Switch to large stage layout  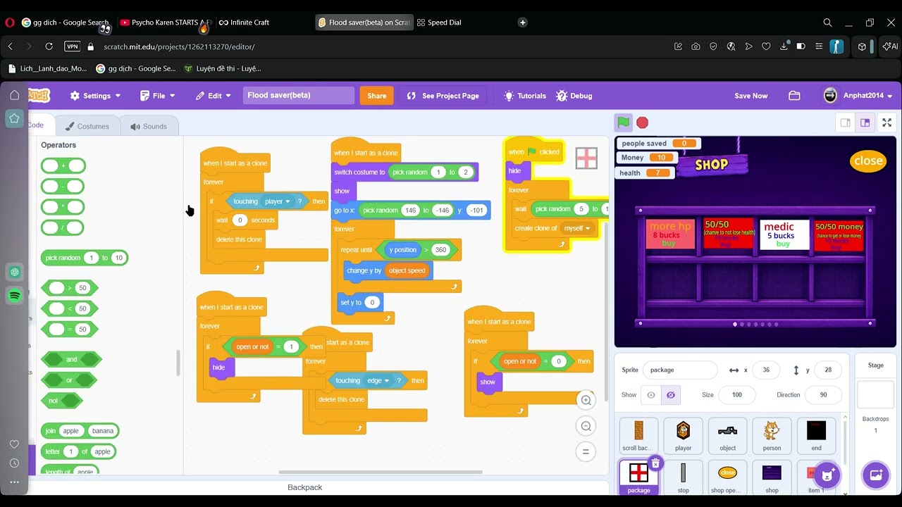[865, 123]
